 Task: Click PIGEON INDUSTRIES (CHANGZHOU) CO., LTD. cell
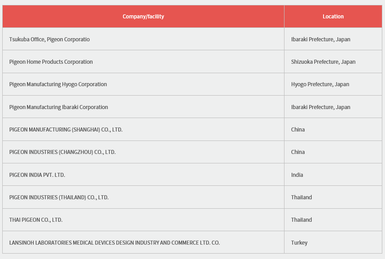(x=62, y=152)
